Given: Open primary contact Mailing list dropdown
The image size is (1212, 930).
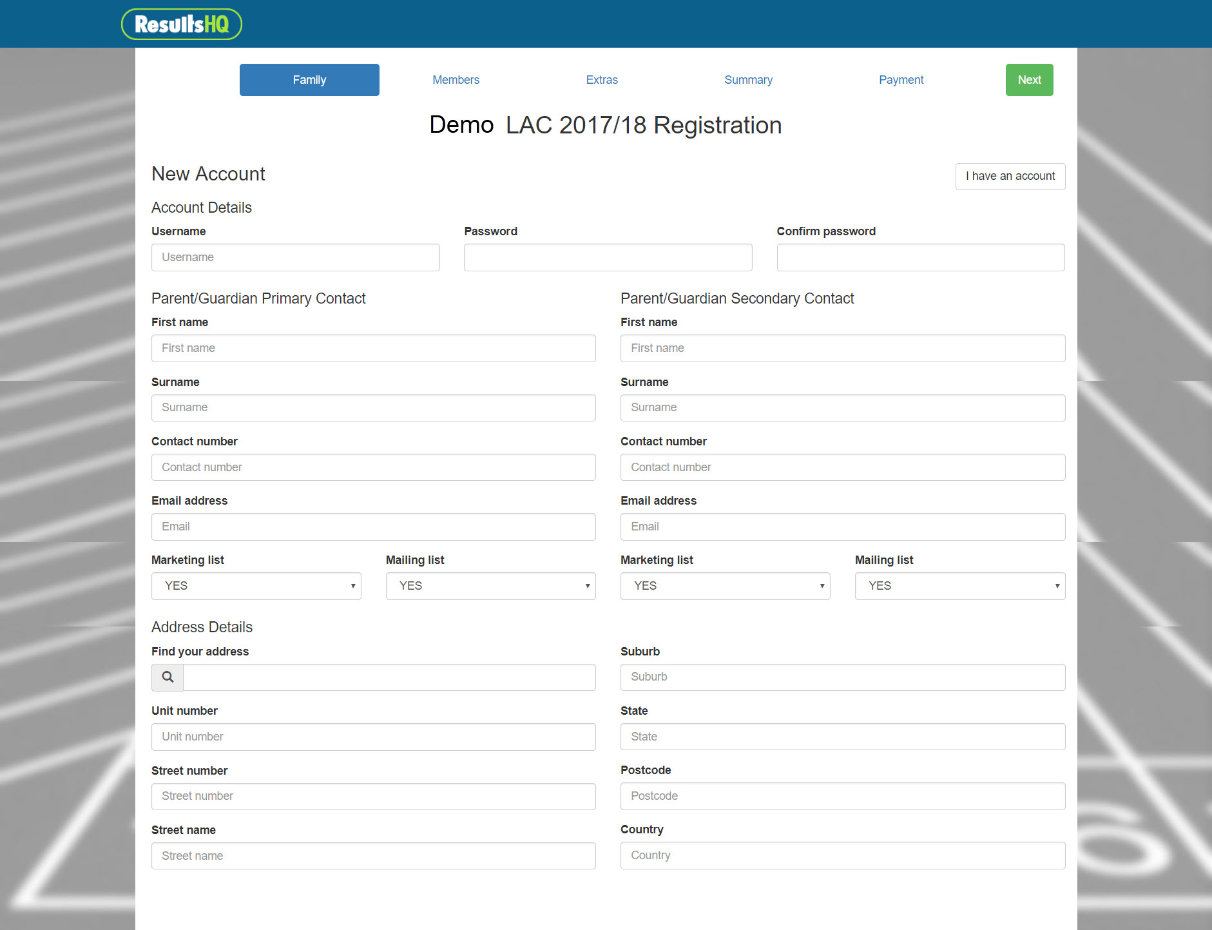Looking at the screenshot, I should click(490, 586).
